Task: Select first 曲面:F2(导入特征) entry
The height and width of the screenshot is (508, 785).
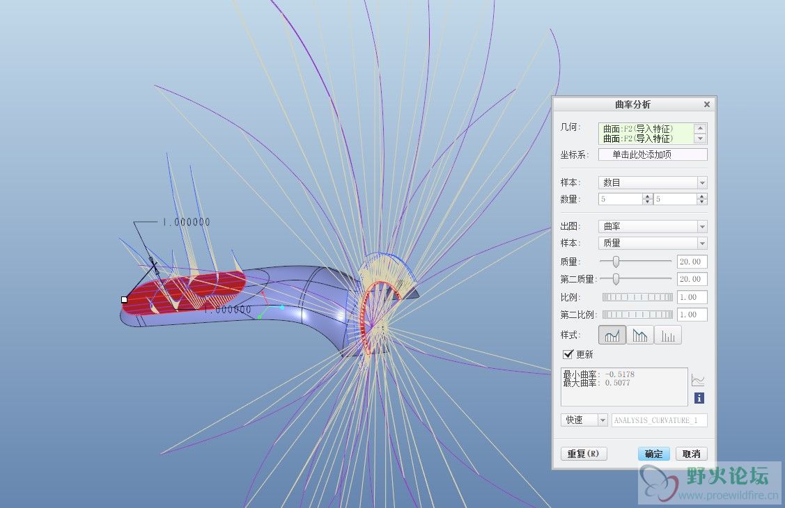Action: (638, 129)
